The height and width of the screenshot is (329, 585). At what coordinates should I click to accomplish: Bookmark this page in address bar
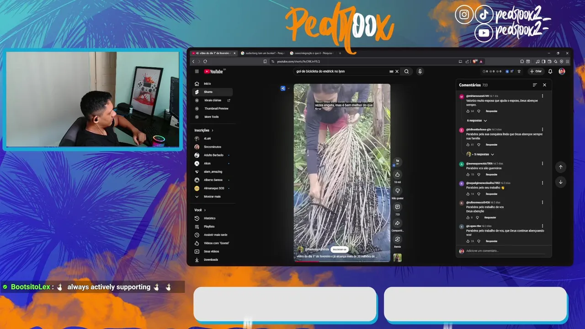[265, 61]
